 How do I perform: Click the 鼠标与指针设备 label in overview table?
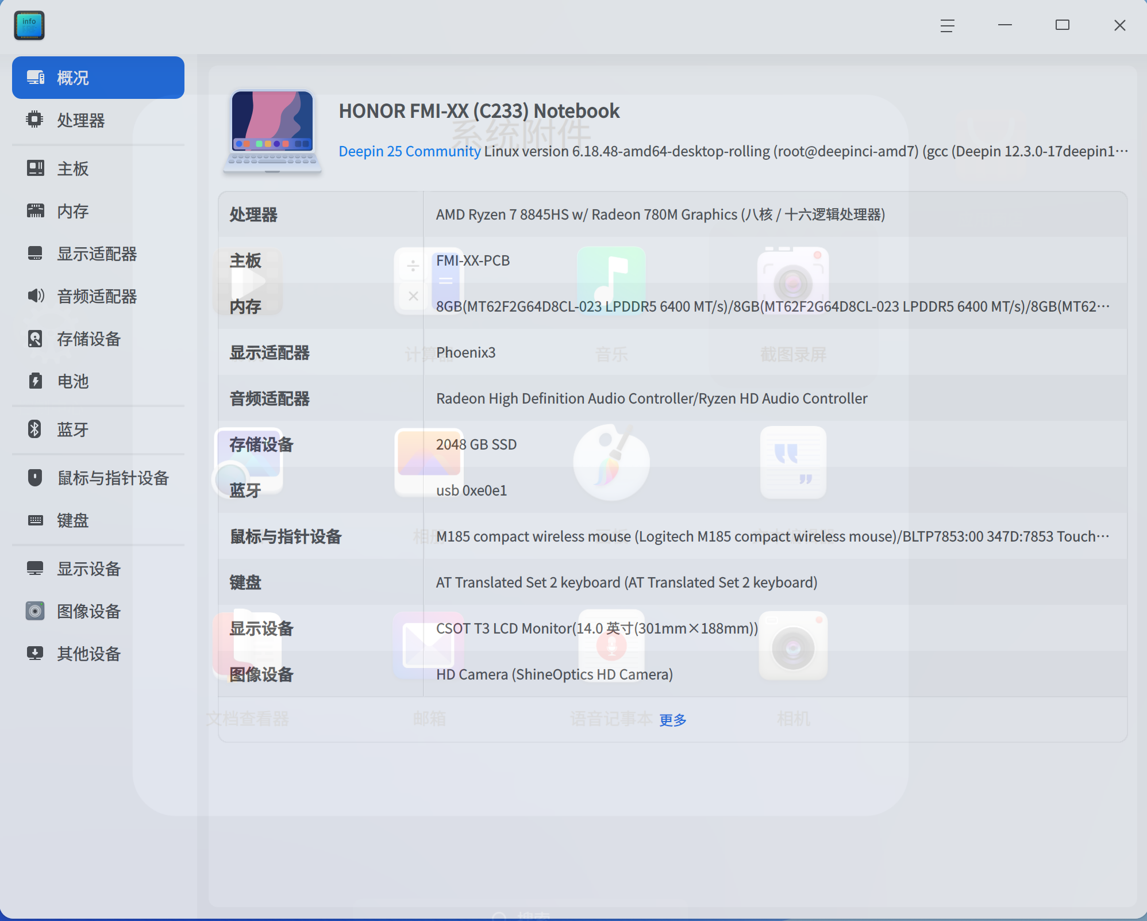pyautogui.click(x=286, y=536)
